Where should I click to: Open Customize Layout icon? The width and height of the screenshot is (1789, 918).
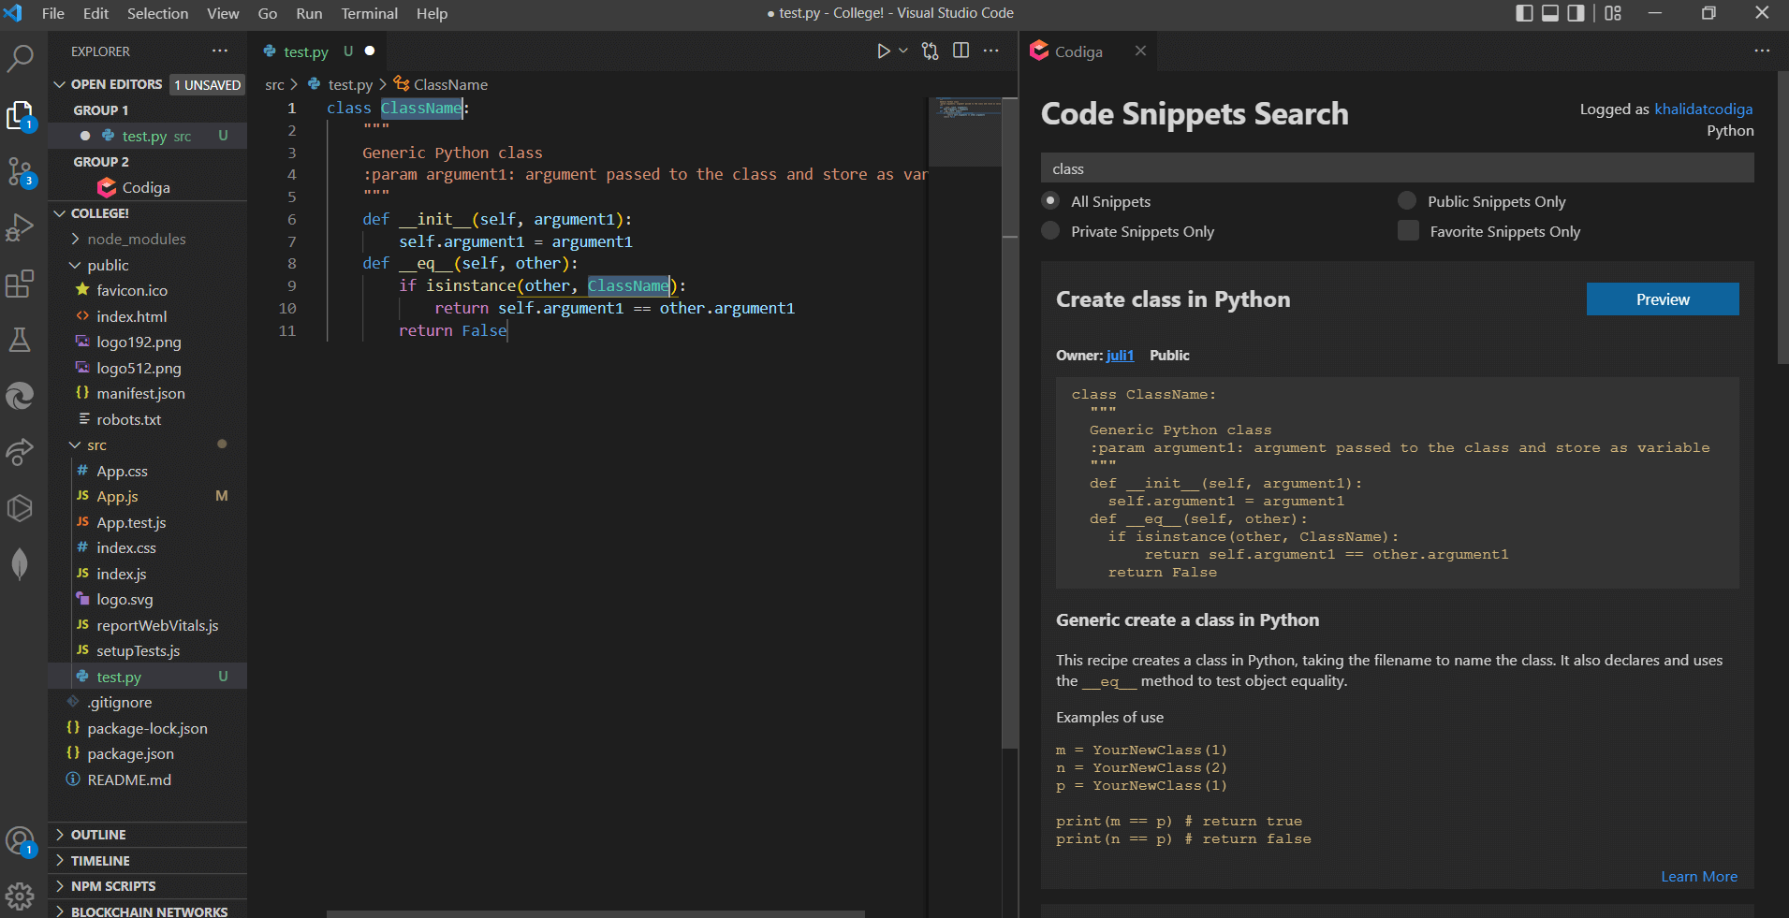[x=1613, y=13]
